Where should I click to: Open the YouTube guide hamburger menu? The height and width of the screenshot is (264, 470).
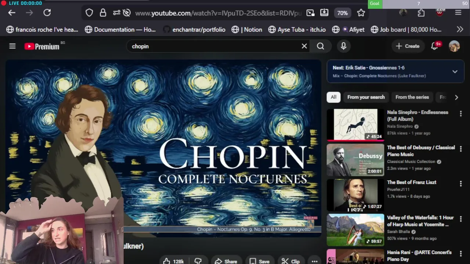tap(12, 46)
